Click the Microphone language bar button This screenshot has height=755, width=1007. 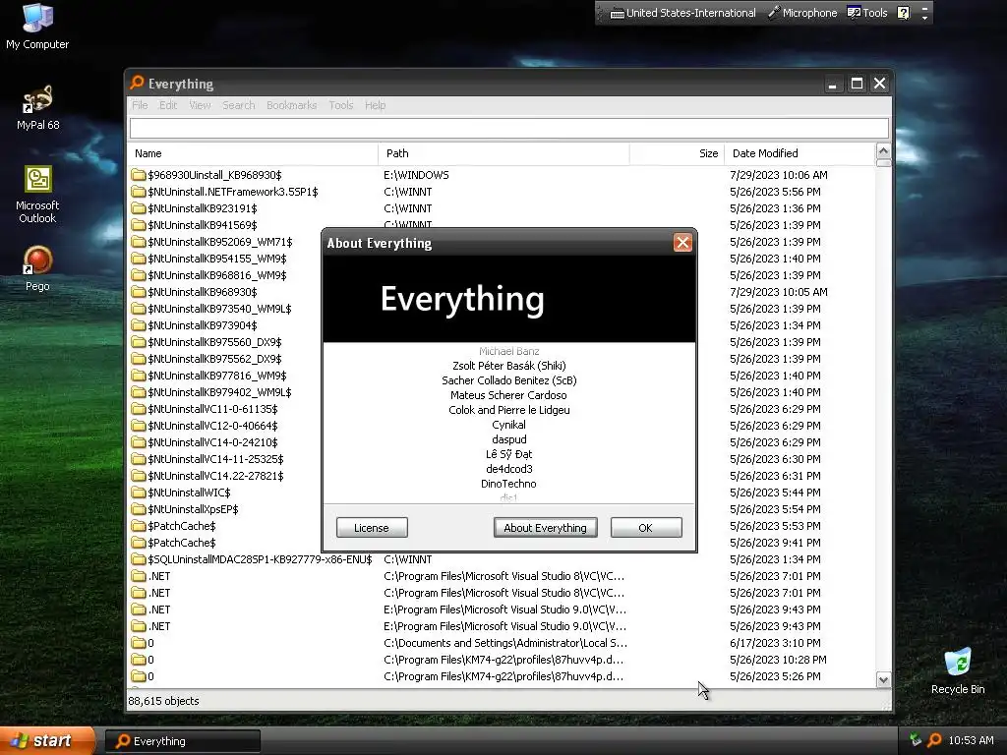click(x=802, y=13)
